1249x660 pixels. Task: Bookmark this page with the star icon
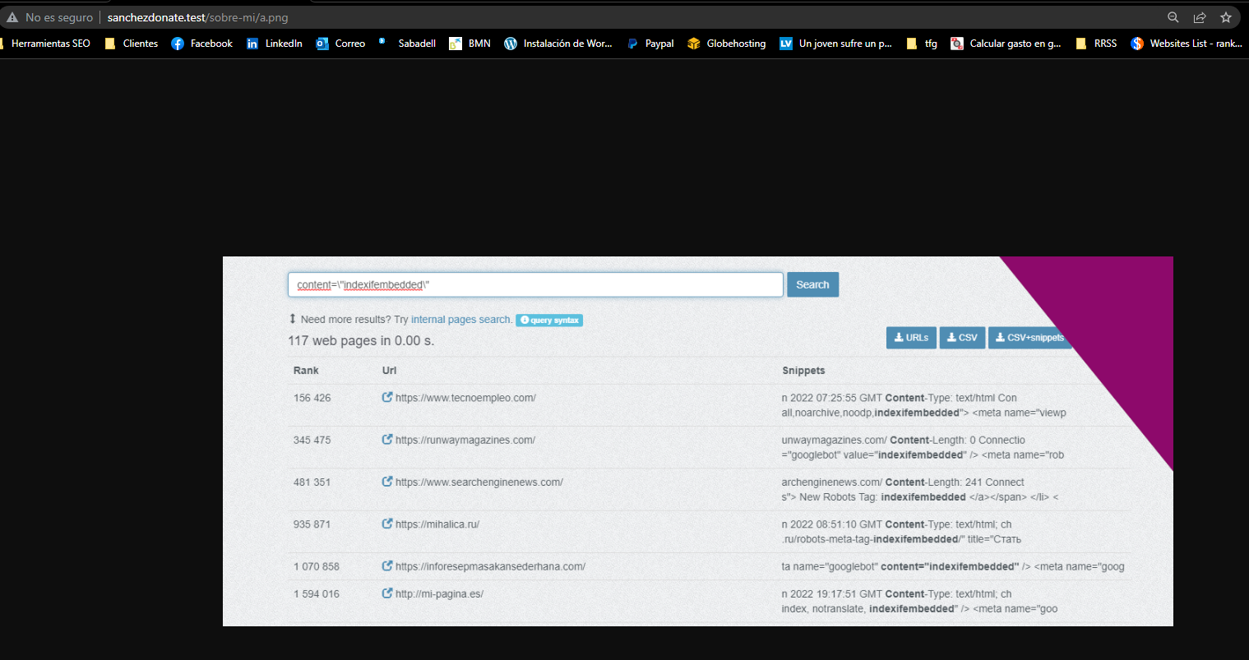[1226, 17]
